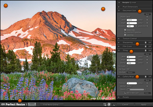153x107 pixels.
Task: Open the Presets dropdown in Document Size
Action: [147, 17]
